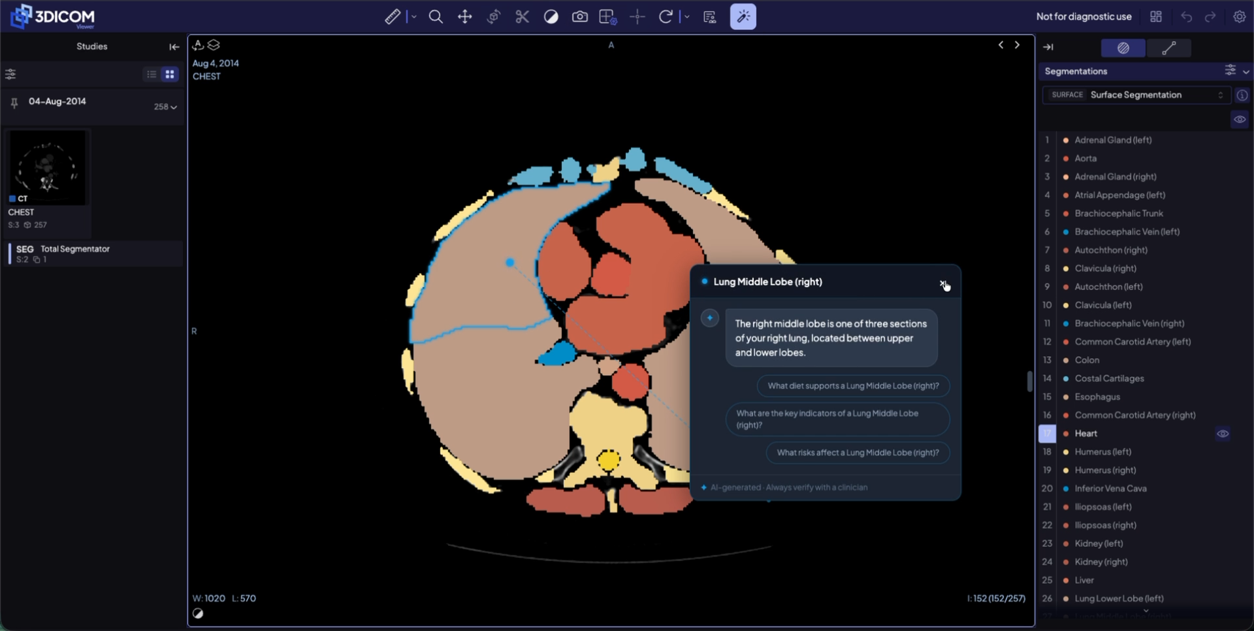The width and height of the screenshot is (1254, 631).
Task: Ask about key indicators of Lung Middle Lobe
Action: pyautogui.click(x=838, y=419)
